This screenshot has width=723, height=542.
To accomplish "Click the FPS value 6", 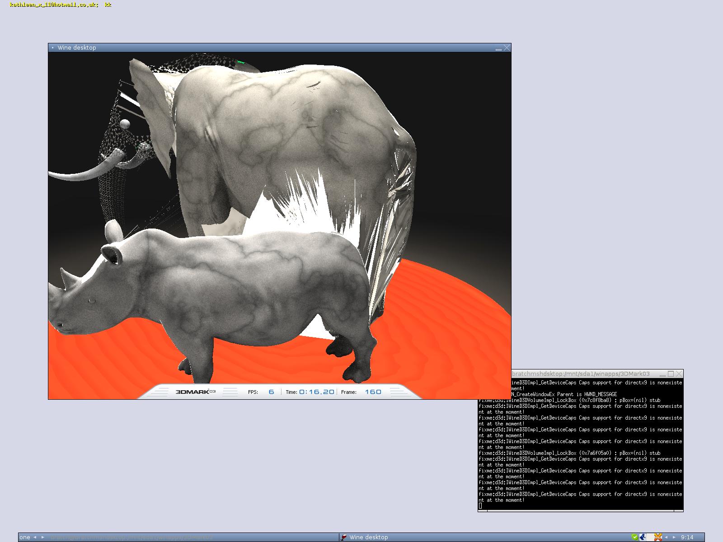I will pyautogui.click(x=271, y=392).
